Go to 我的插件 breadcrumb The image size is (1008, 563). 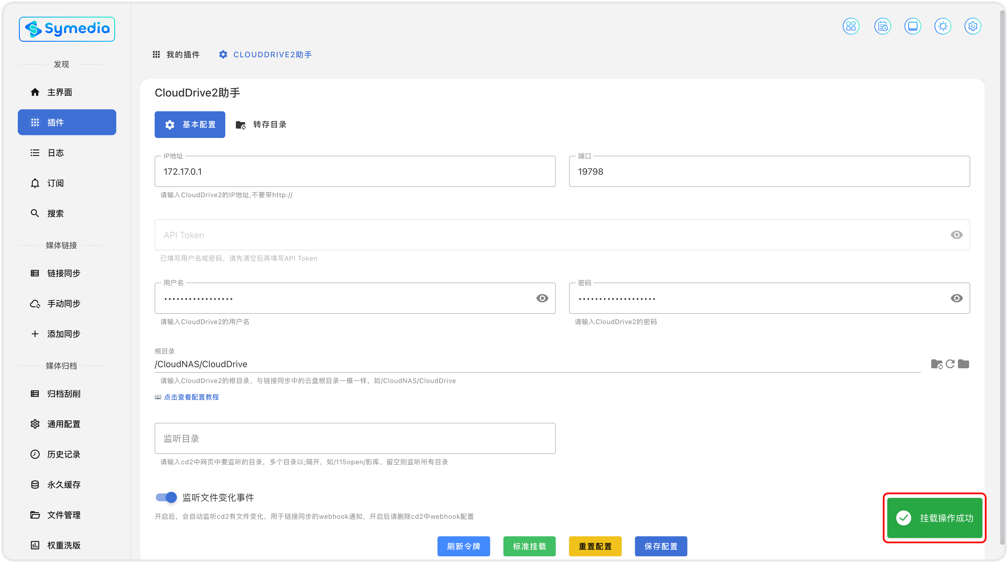pyautogui.click(x=176, y=55)
